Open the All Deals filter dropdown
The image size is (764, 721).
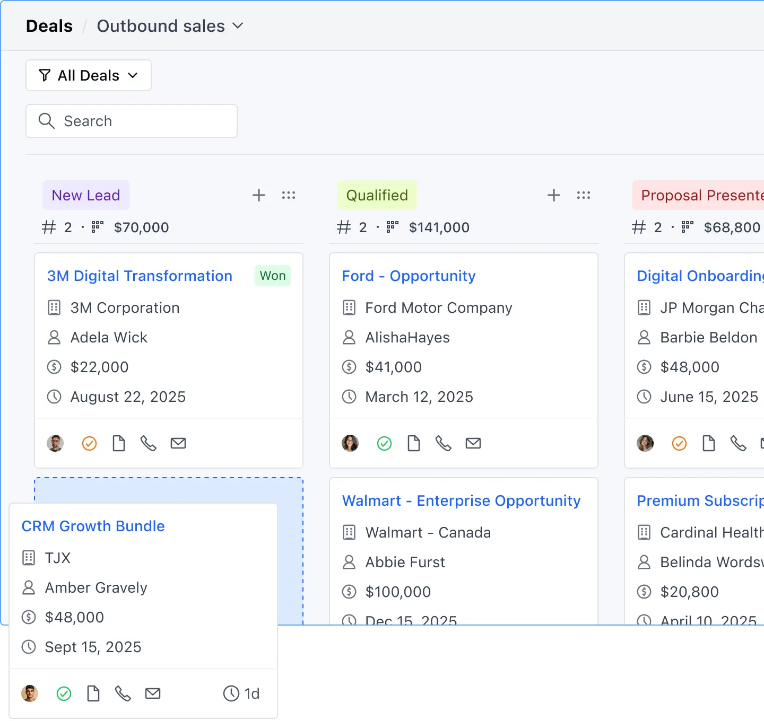point(88,75)
